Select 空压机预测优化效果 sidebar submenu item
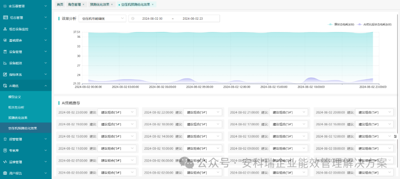 (26, 128)
